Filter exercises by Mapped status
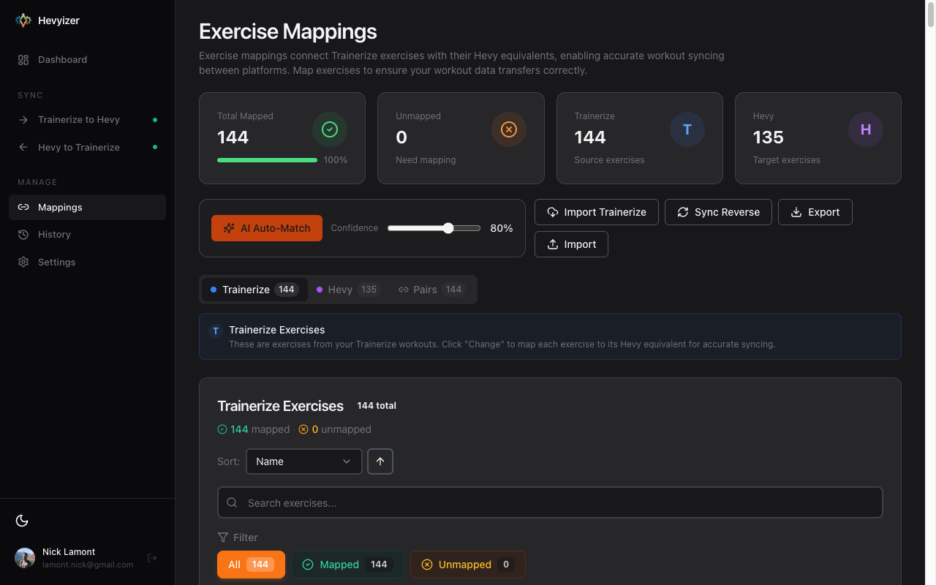This screenshot has width=936, height=585. 347,565
